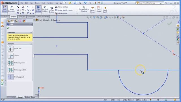This screenshot has height=102, width=181.
Task: Open the Insert menu
Action: tap(37, 3)
